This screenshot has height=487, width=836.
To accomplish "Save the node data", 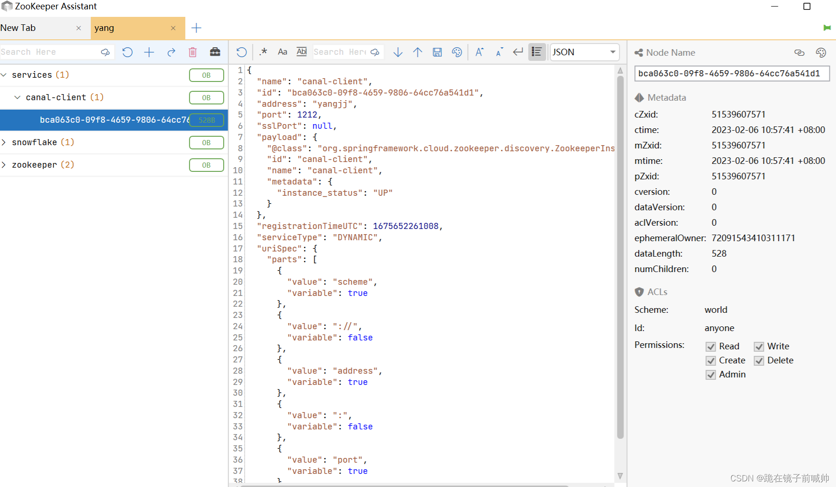I will (437, 52).
